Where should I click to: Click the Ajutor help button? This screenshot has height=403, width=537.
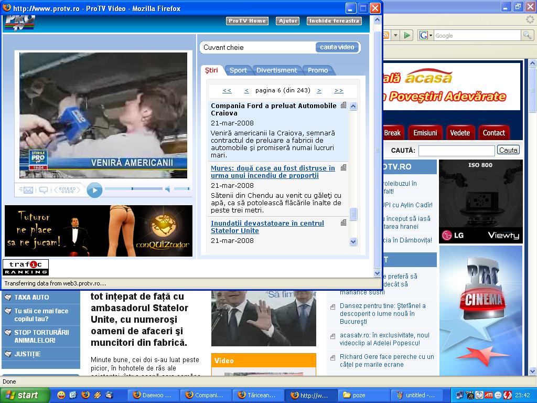[x=288, y=21]
